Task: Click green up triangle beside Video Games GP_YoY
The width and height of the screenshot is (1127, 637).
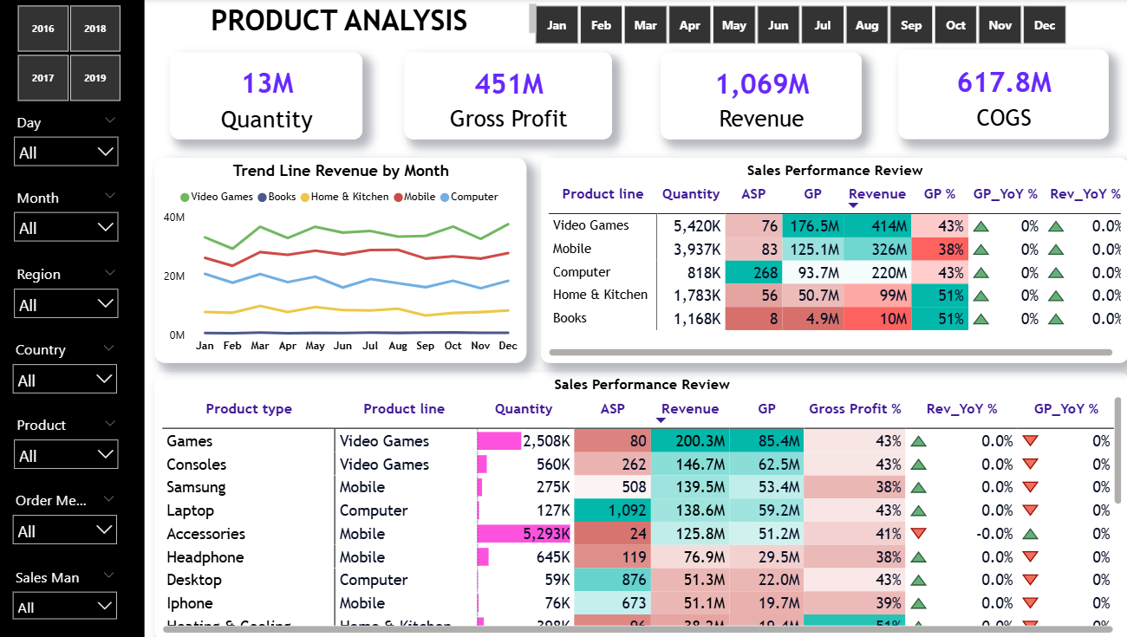Action: [980, 226]
